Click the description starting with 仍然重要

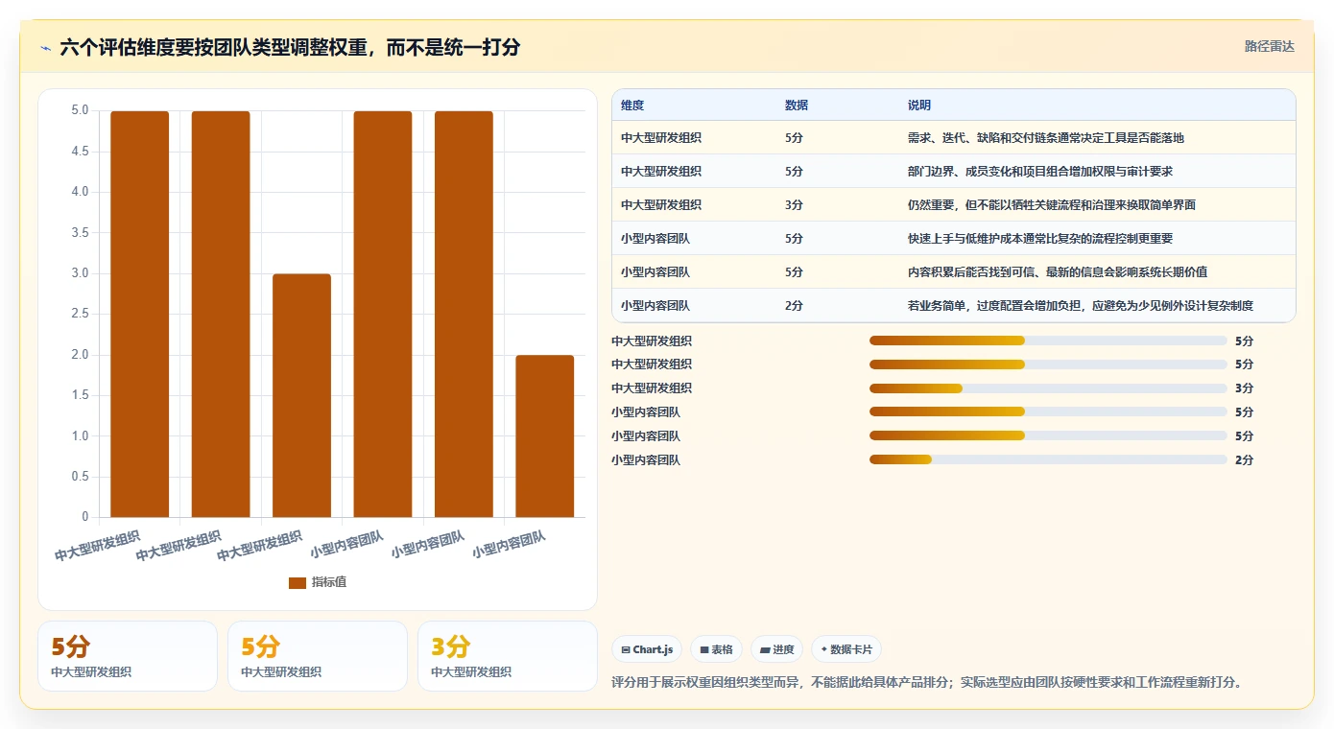1052,205
